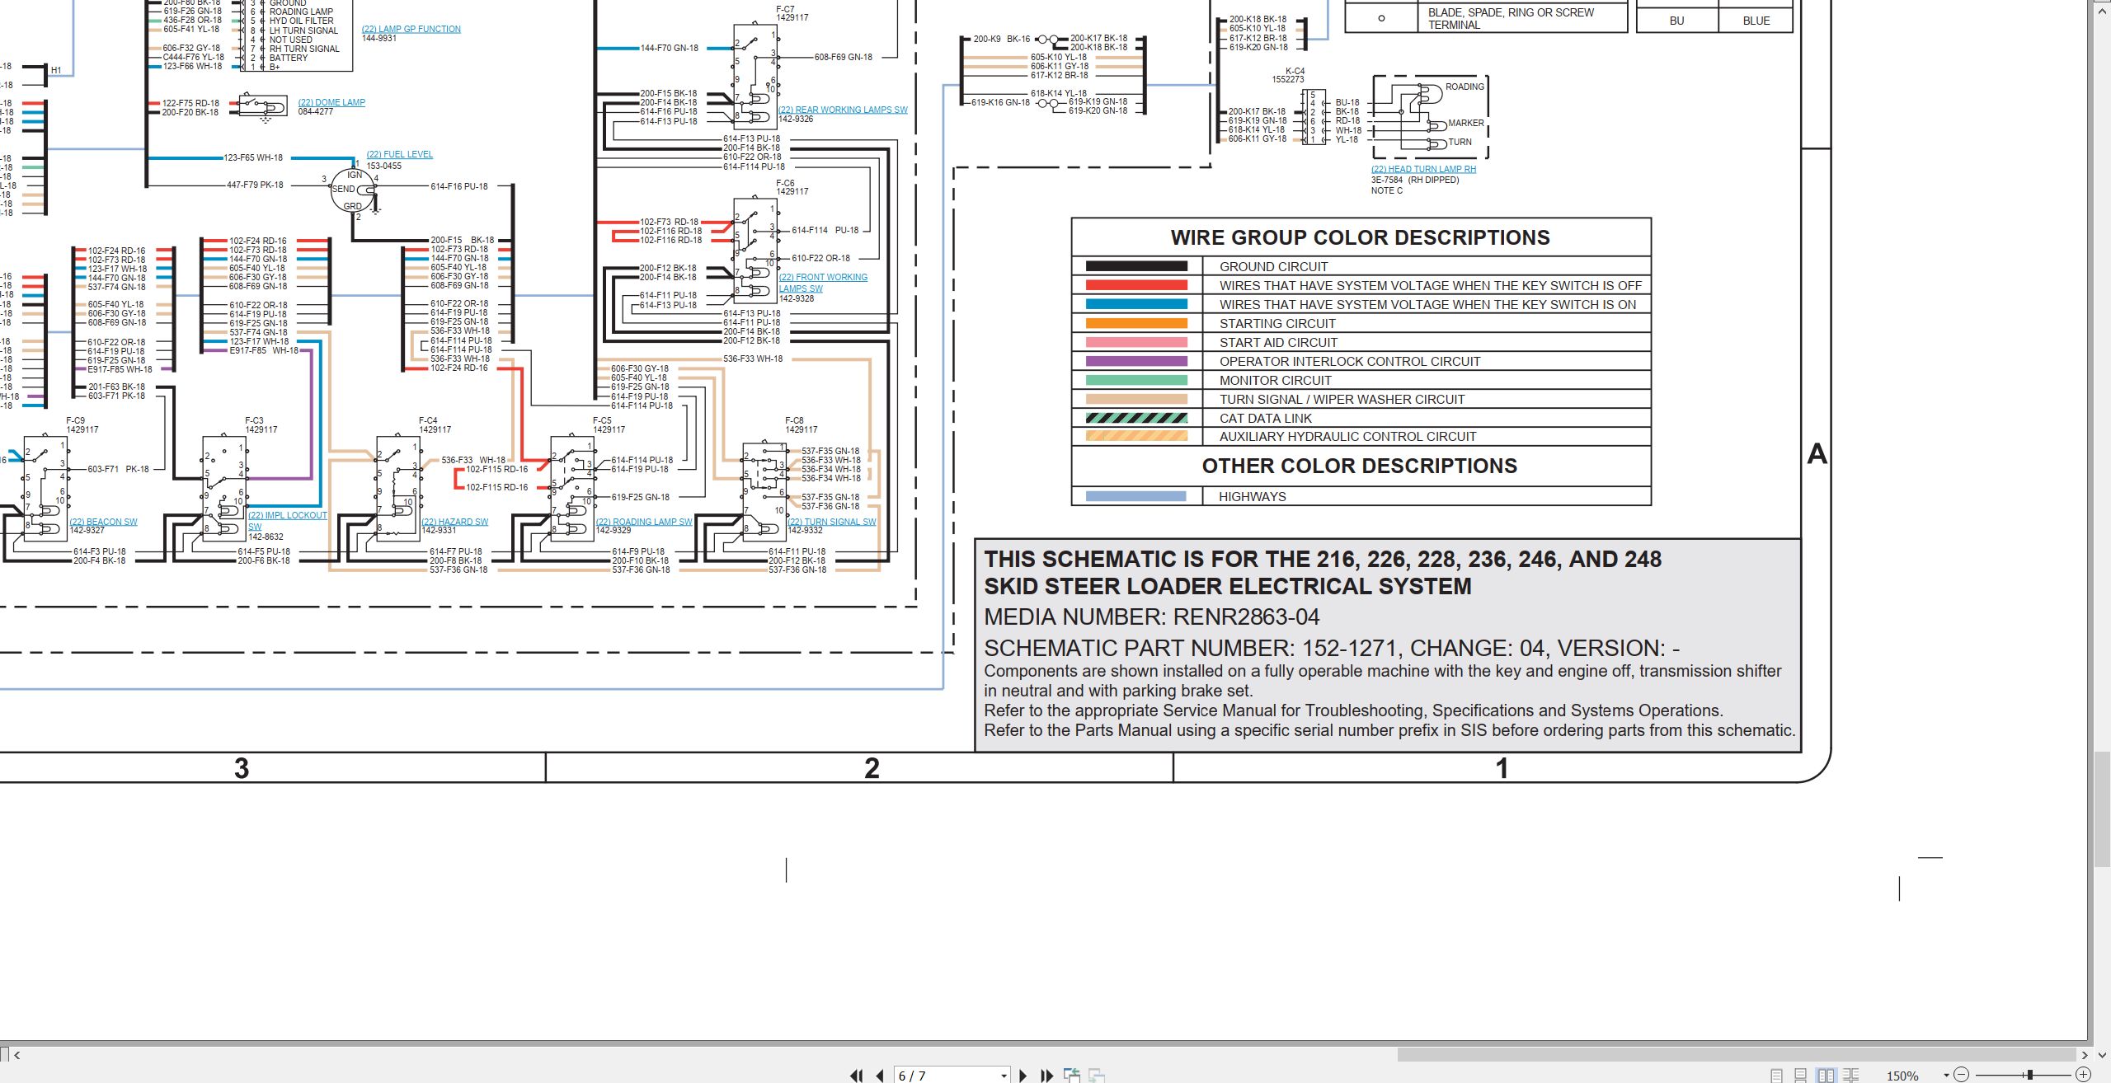Click the purple OPERATOR INTERLOCK color swatch
This screenshot has width=2111, height=1083.
(1136, 361)
